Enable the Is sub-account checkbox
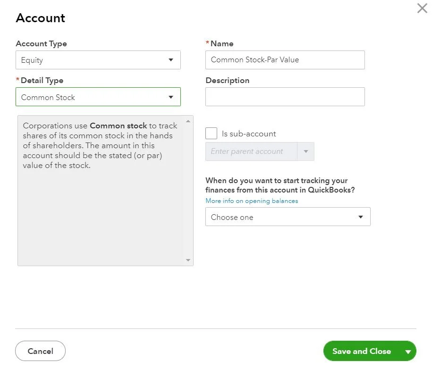Screen dimensions: 432x378 [211, 133]
